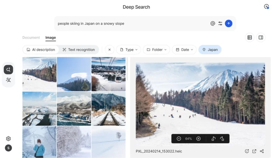Select the mountain with cloud cap thumbnail
Viewport: 273px width, 158px height.
[74, 74]
